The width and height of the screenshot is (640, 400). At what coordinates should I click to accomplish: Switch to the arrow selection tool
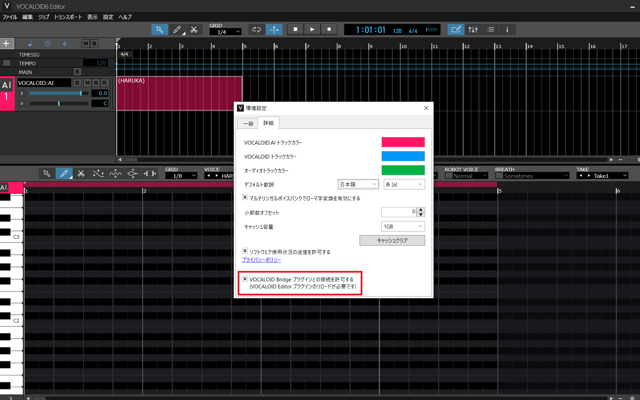pyautogui.click(x=160, y=29)
